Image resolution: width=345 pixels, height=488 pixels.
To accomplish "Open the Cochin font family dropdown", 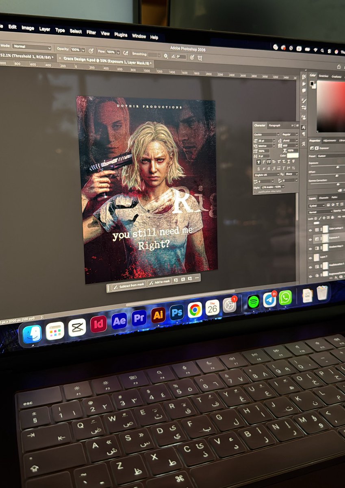I will 278,135.
